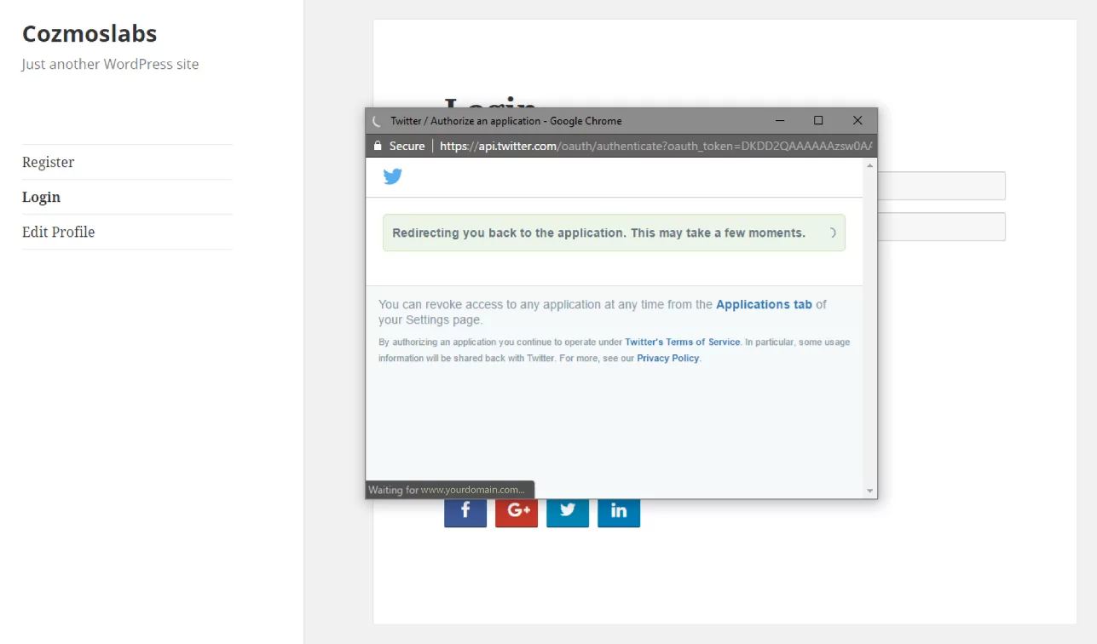Viewport: 1097px width, 644px height.
Task: Click the LinkedIn login icon
Action: click(619, 513)
